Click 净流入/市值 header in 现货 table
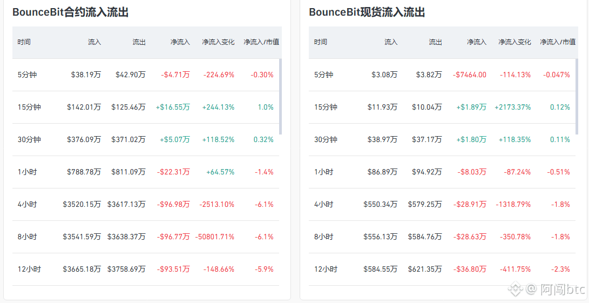Viewport: 589px width, 303px height. (558, 42)
